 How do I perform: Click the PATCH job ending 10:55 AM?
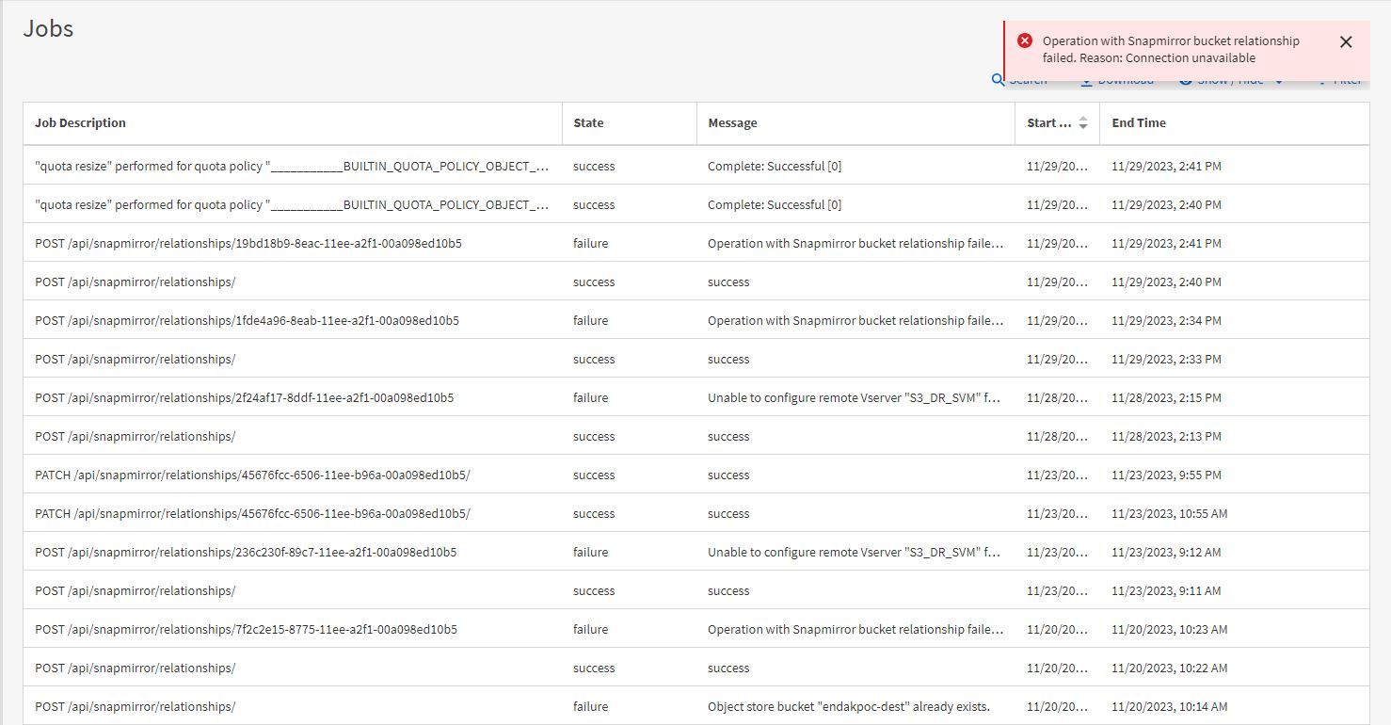click(252, 513)
